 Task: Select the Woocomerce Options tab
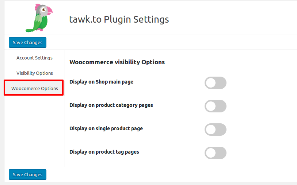point(34,89)
